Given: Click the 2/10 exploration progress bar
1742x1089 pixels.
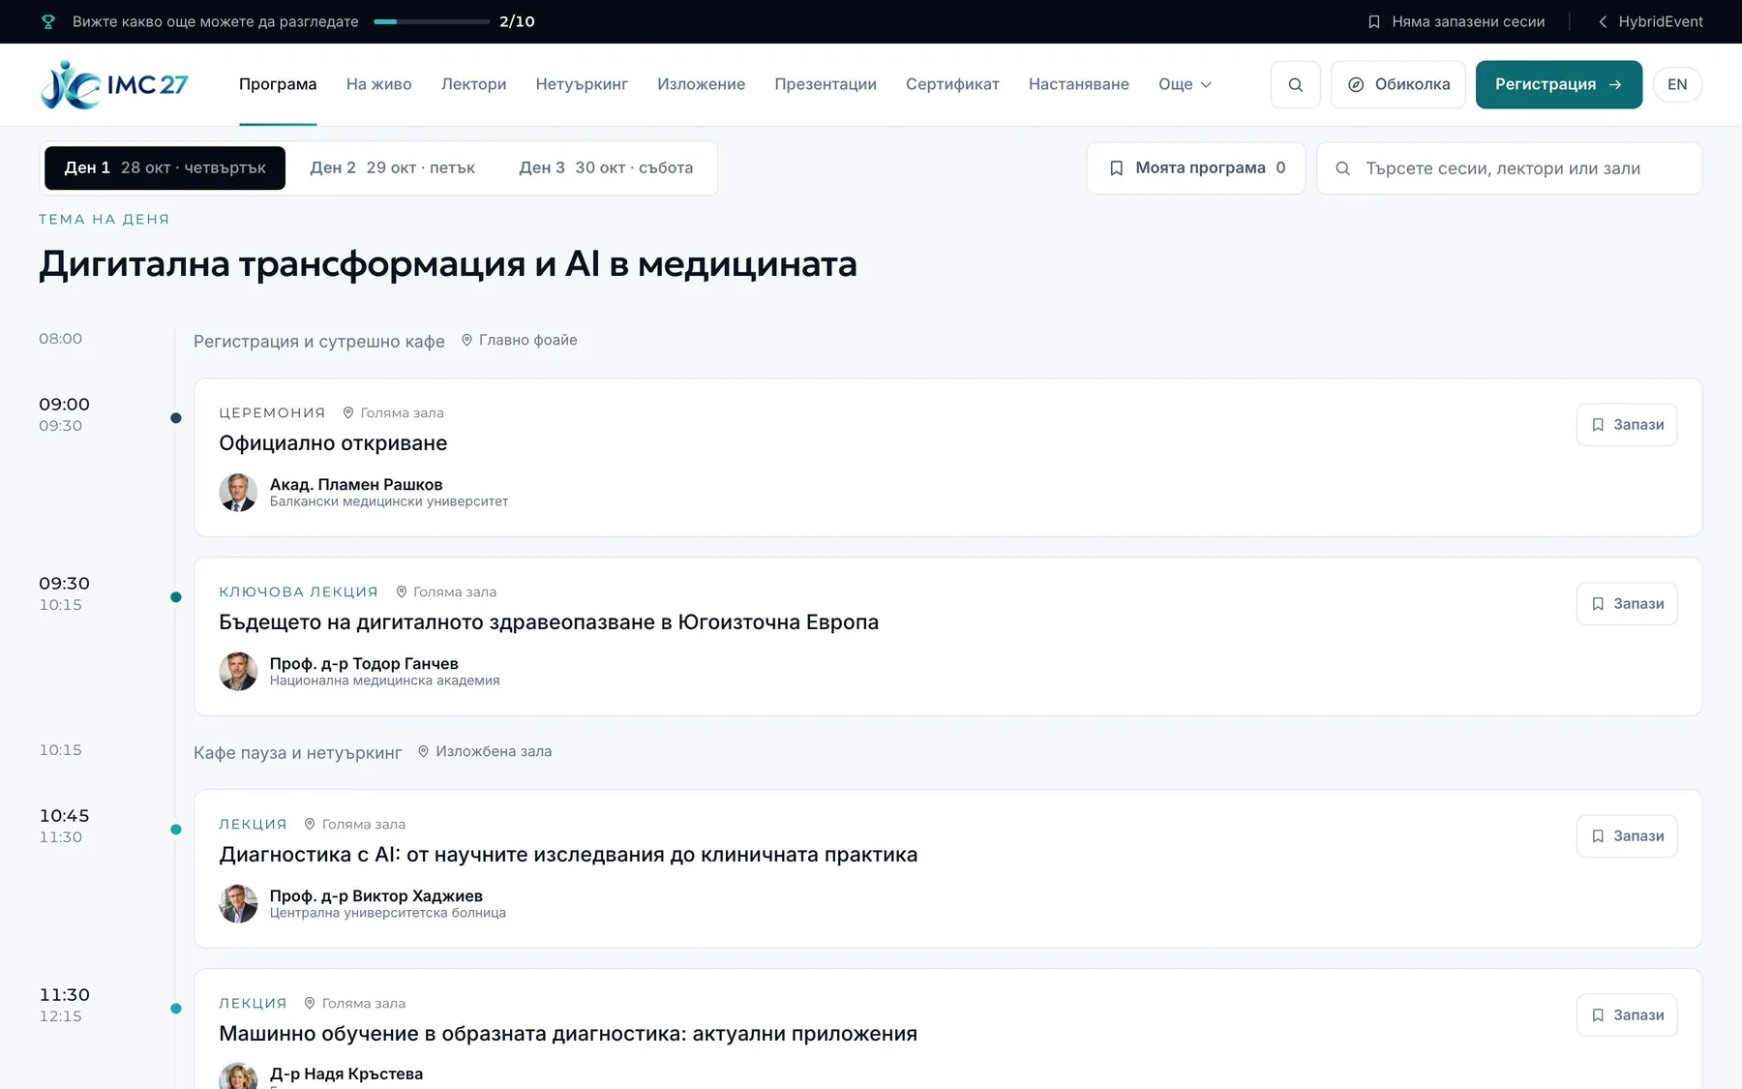Looking at the screenshot, I should point(431,21).
